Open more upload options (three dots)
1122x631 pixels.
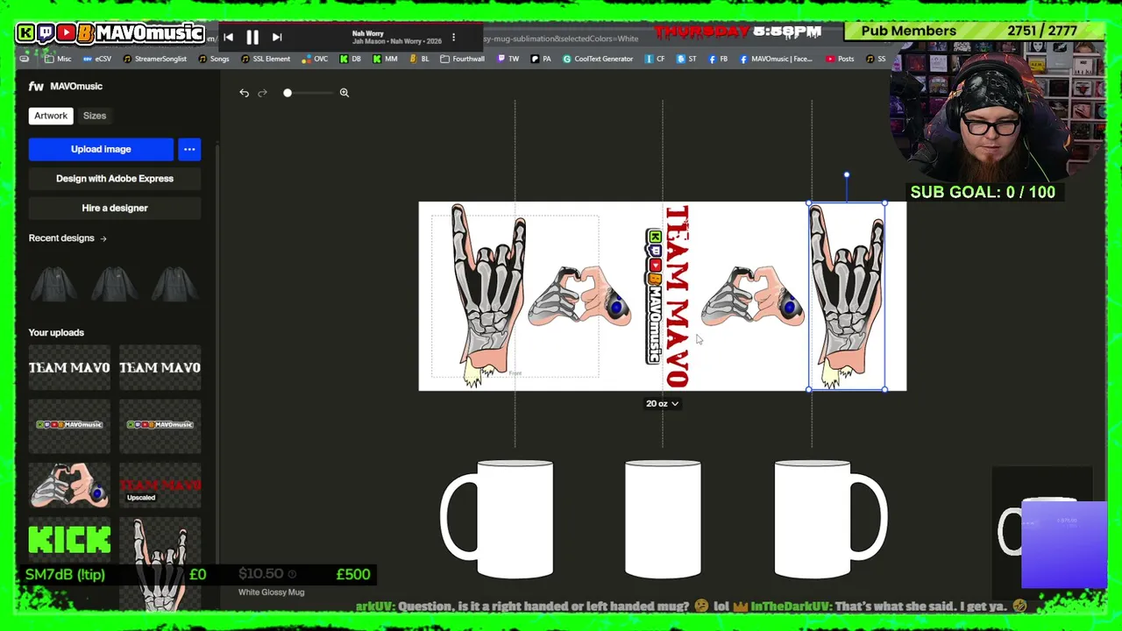click(189, 149)
